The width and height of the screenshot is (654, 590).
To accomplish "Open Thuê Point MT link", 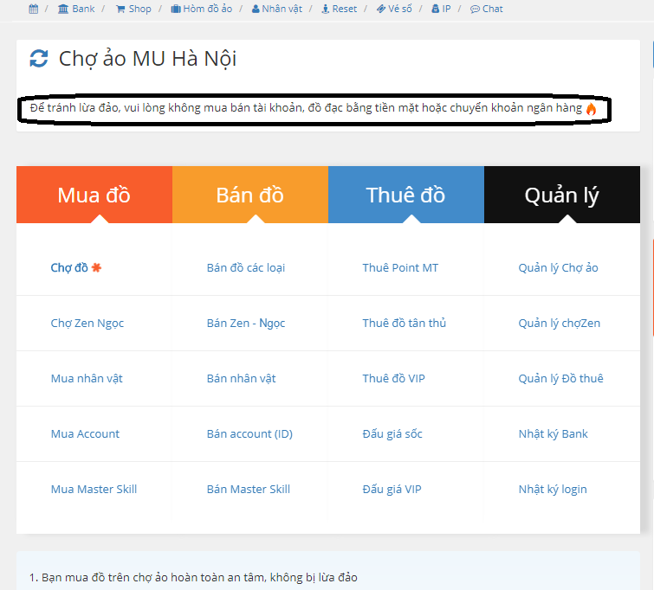I will click(400, 267).
